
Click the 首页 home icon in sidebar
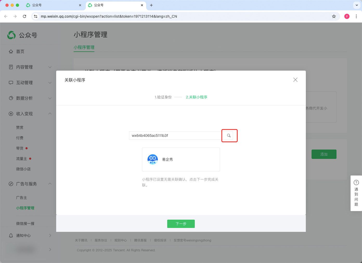pyautogui.click(x=11, y=51)
